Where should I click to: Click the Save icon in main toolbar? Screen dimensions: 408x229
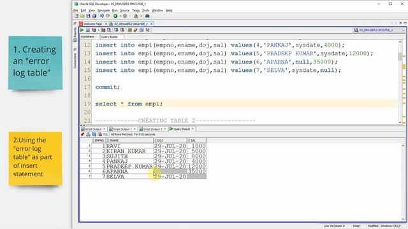pos(88,16)
